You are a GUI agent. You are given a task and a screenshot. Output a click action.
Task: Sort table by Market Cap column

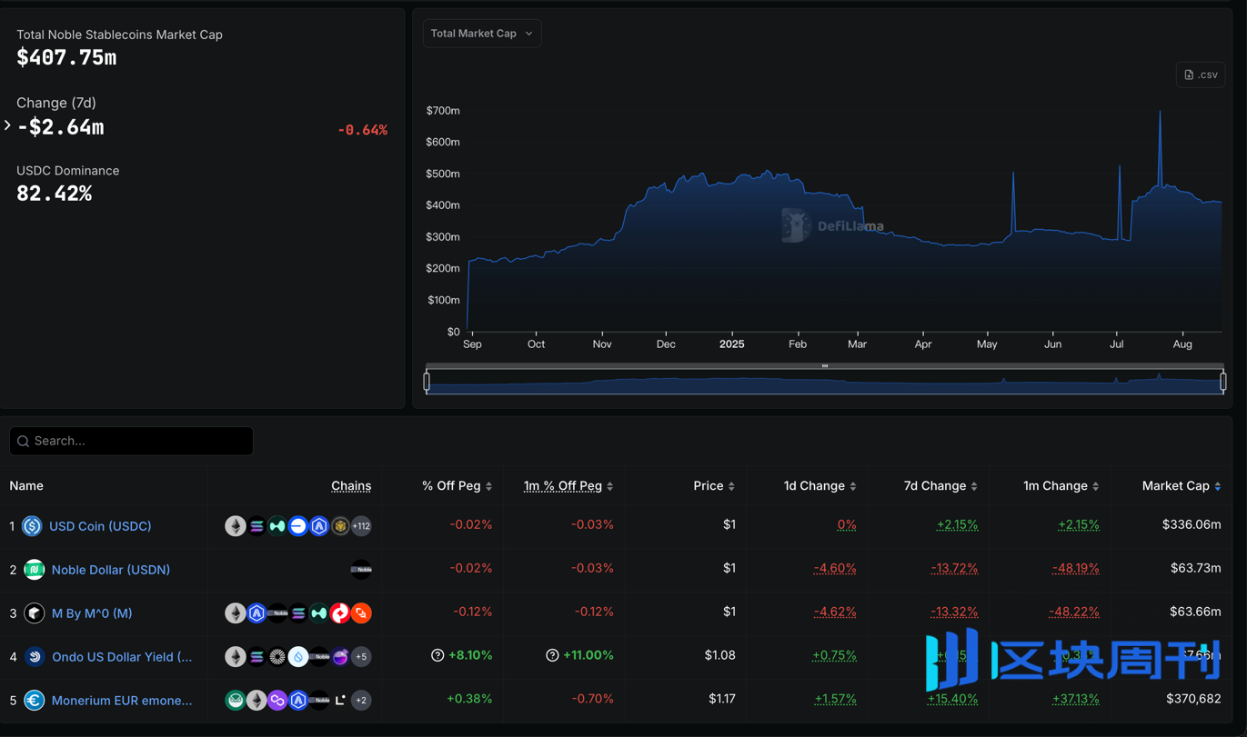(1182, 486)
